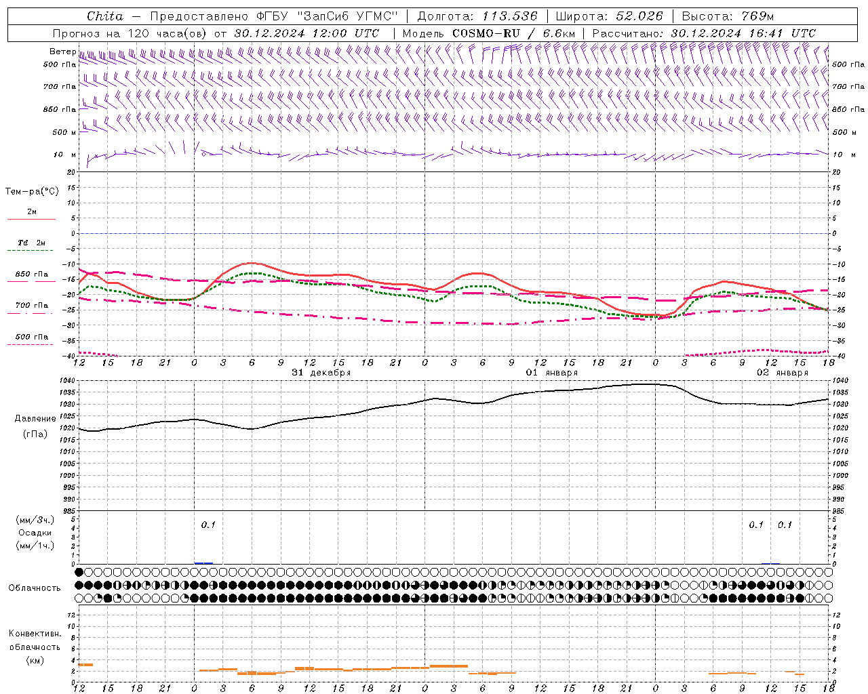This screenshot has height=694, width=868.
Task: Select the "Модель COSMO-RU / 6.6км" text
Action: [488, 33]
